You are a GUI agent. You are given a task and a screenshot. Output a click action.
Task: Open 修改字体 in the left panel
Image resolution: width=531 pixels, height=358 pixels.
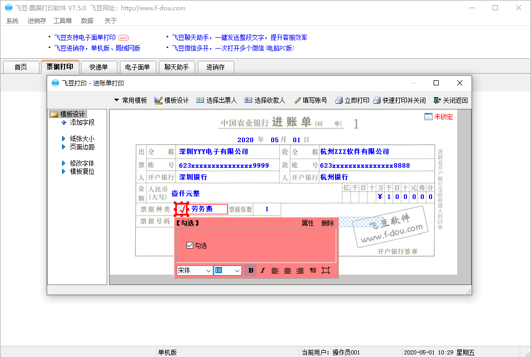pyautogui.click(x=78, y=163)
